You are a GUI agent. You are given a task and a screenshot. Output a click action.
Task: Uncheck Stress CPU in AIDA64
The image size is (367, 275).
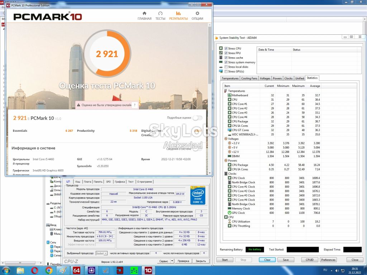click(226, 48)
